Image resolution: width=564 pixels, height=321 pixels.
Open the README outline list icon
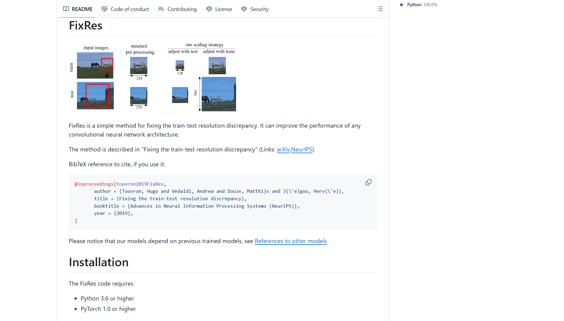point(380,9)
